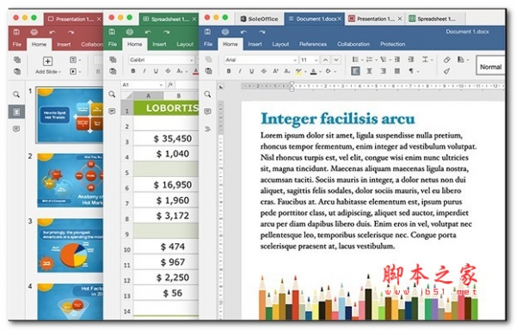Screen dimensions: 516x330
Task: Decrease font size in document editor
Action: coord(336,60)
